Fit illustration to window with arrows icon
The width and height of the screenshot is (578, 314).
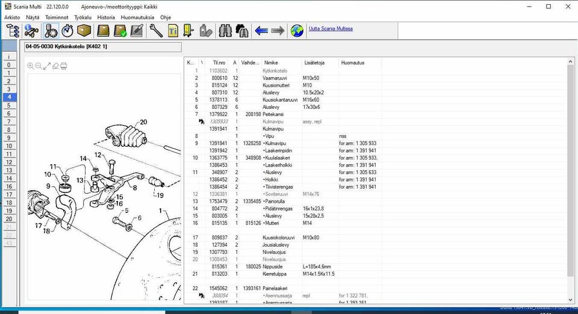[x=47, y=66]
